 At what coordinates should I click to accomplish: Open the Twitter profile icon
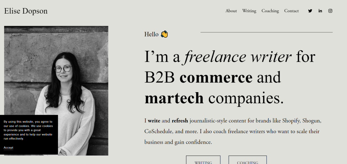pyautogui.click(x=310, y=11)
